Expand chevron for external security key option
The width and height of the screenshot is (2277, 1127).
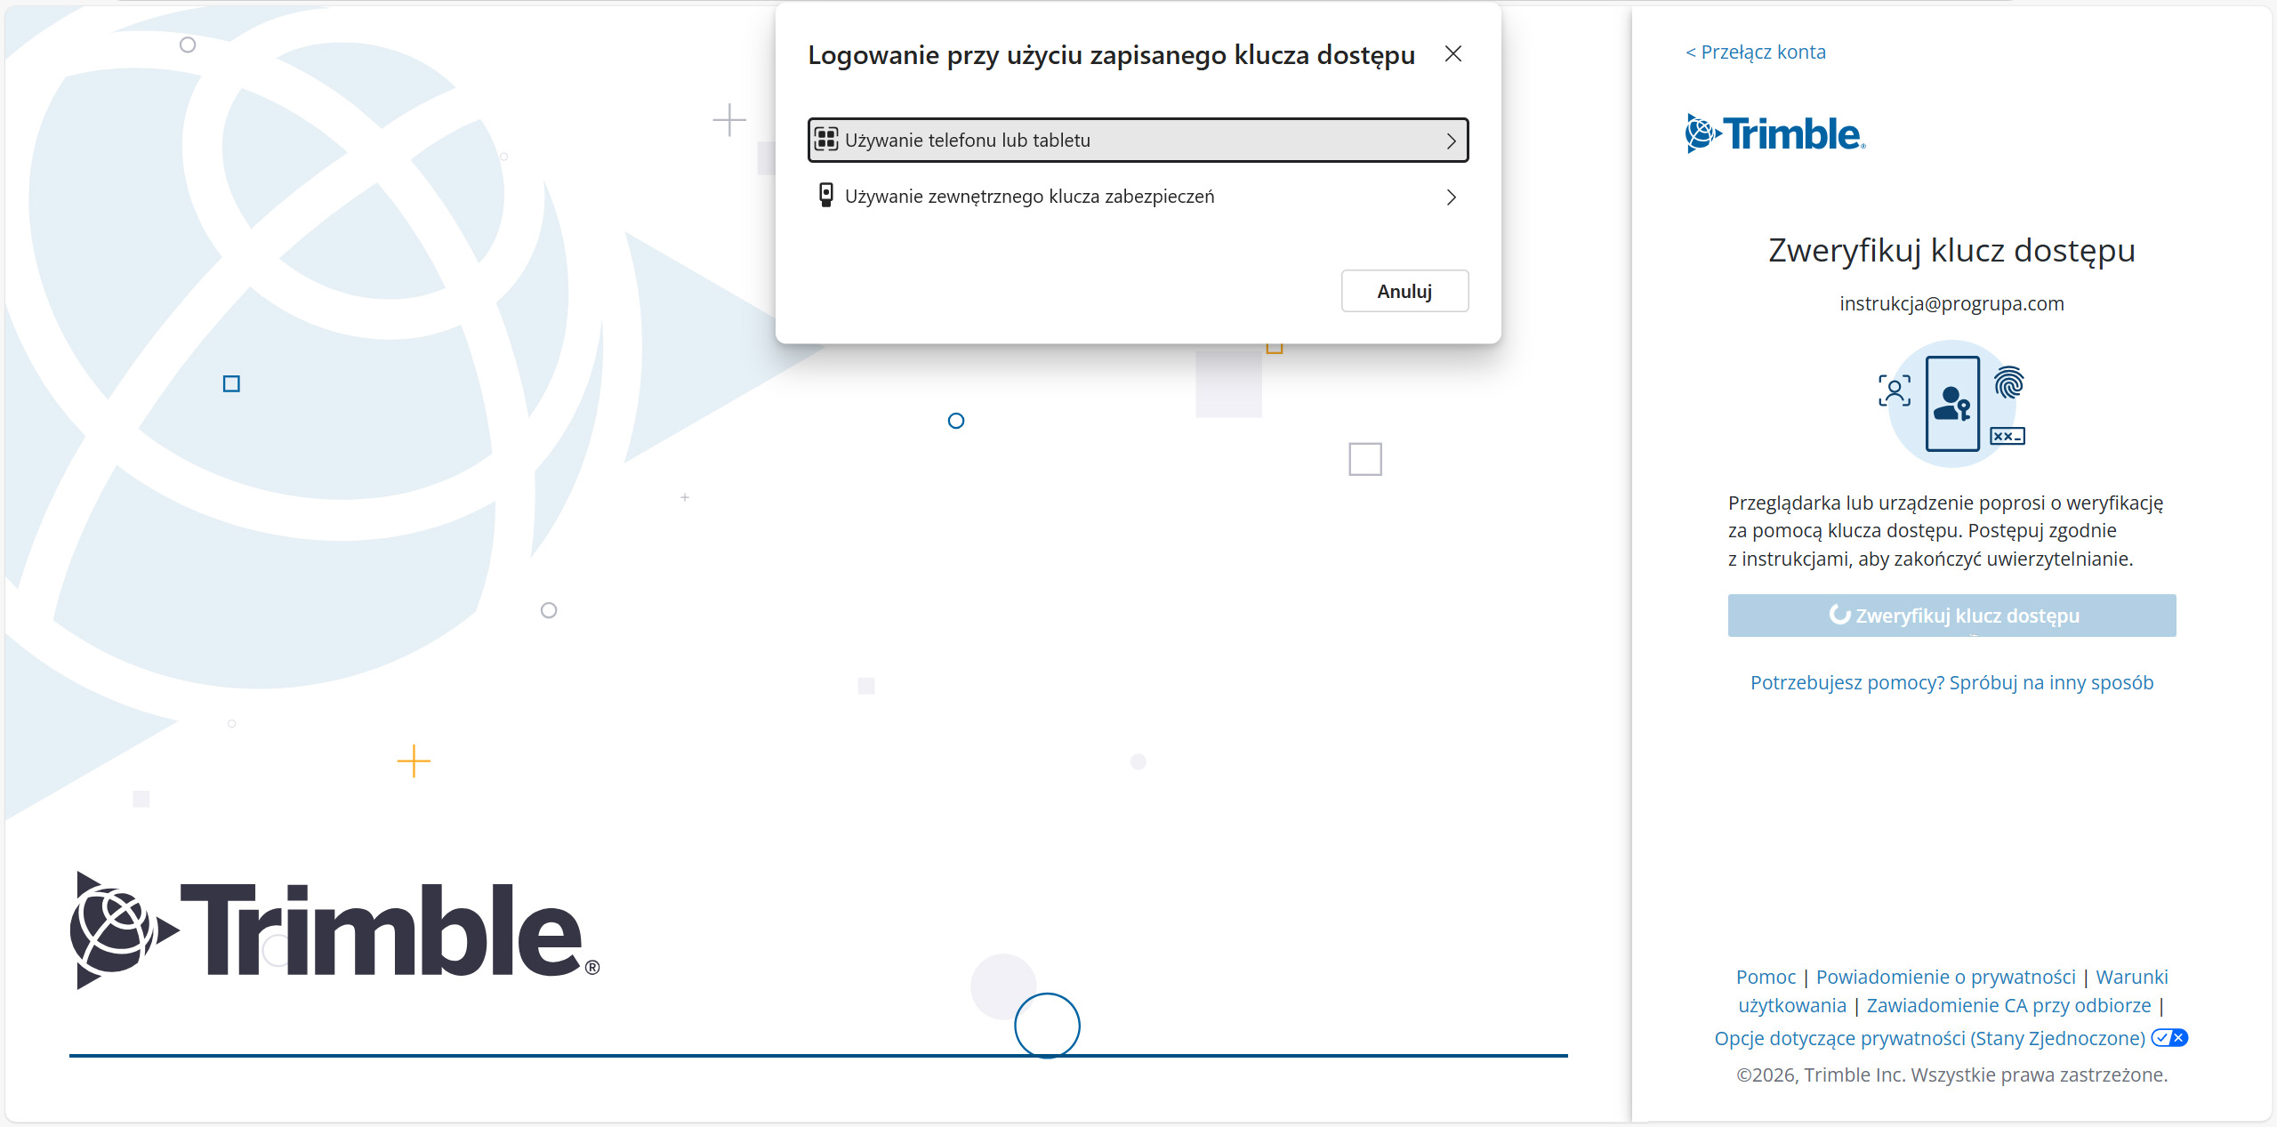point(1451,197)
